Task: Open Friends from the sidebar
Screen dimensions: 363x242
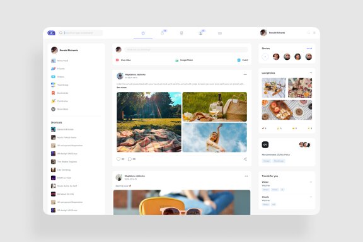Action: tap(58, 69)
